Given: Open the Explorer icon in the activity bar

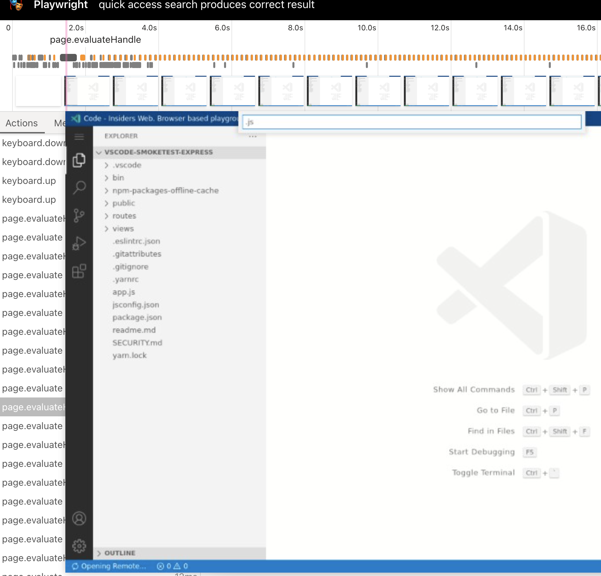Looking at the screenshot, I should [79, 160].
